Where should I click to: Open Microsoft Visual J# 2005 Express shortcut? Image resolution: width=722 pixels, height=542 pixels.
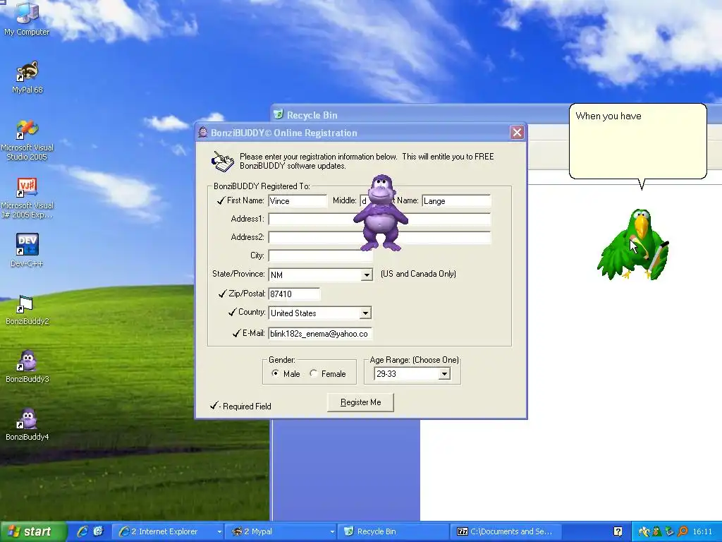tap(27, 198)
